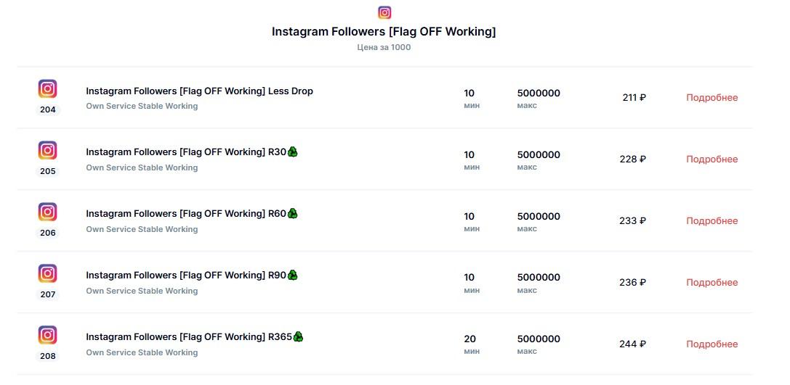Image resolution: width=790 pixels, height=385 pixels.
Task: Click the ID badge 208
Action: click(48, 356)
